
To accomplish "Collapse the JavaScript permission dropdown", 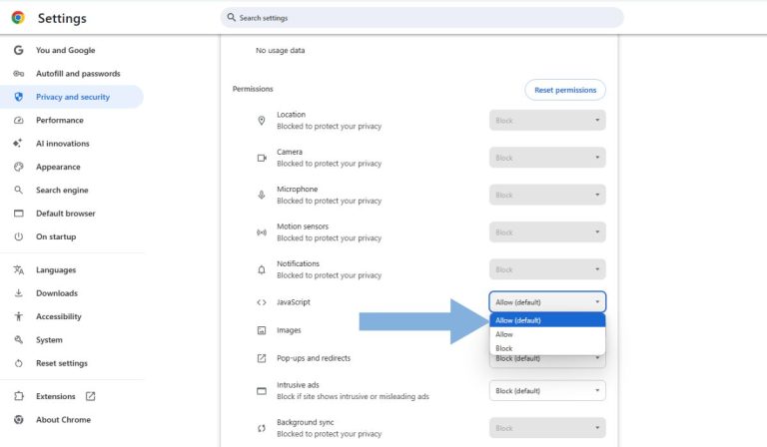I will pos(546,301).
